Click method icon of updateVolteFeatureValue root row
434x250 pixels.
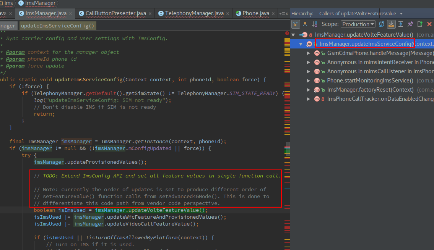coord(305,35)
